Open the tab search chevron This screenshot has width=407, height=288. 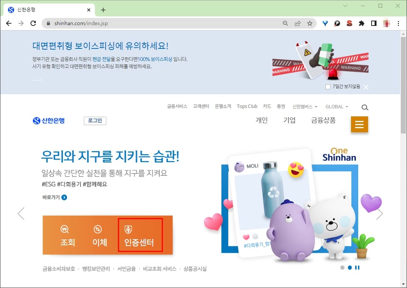[x=345, y=6]
